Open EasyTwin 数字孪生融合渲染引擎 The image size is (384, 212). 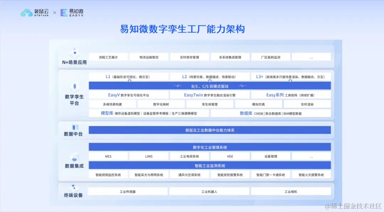tap(210, 95)
